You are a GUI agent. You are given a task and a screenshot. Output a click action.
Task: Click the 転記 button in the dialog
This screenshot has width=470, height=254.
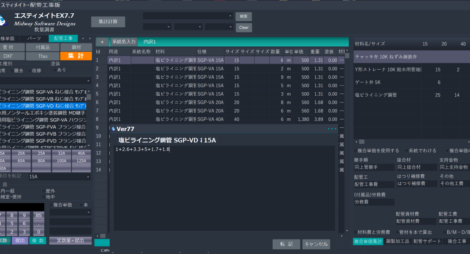pos(286,244)
